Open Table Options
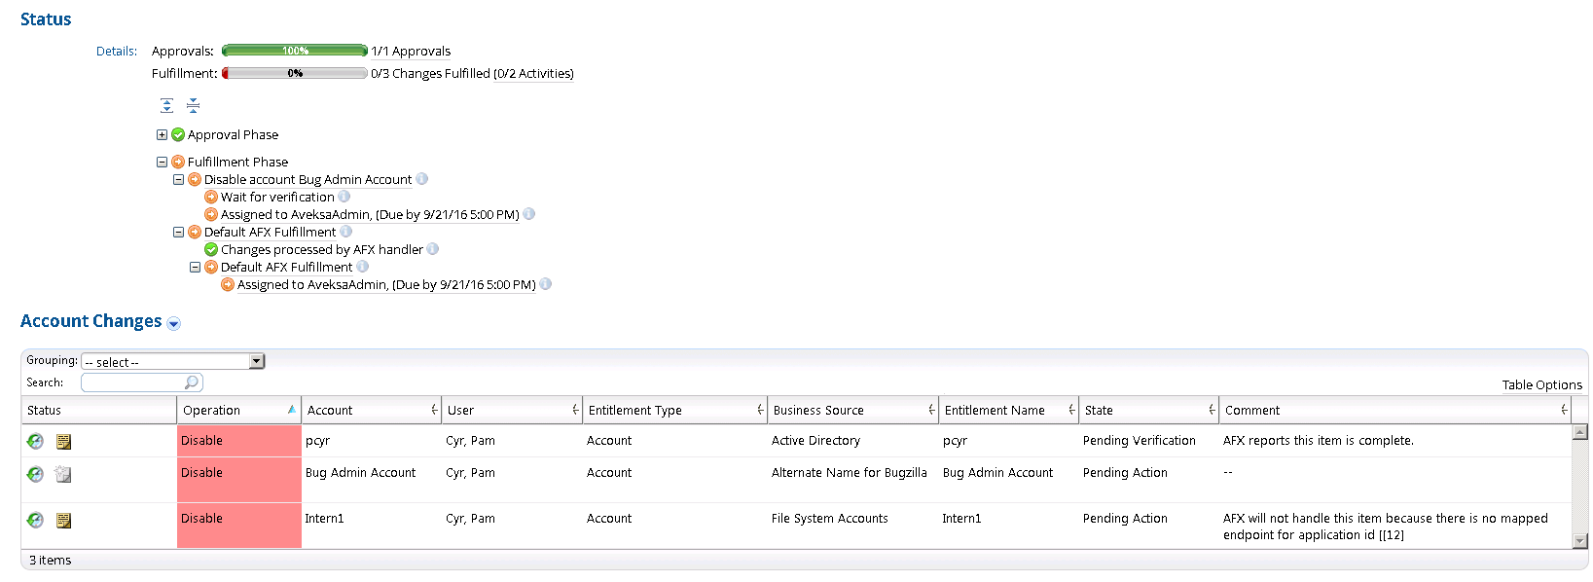 click(x=1541, y=384)
